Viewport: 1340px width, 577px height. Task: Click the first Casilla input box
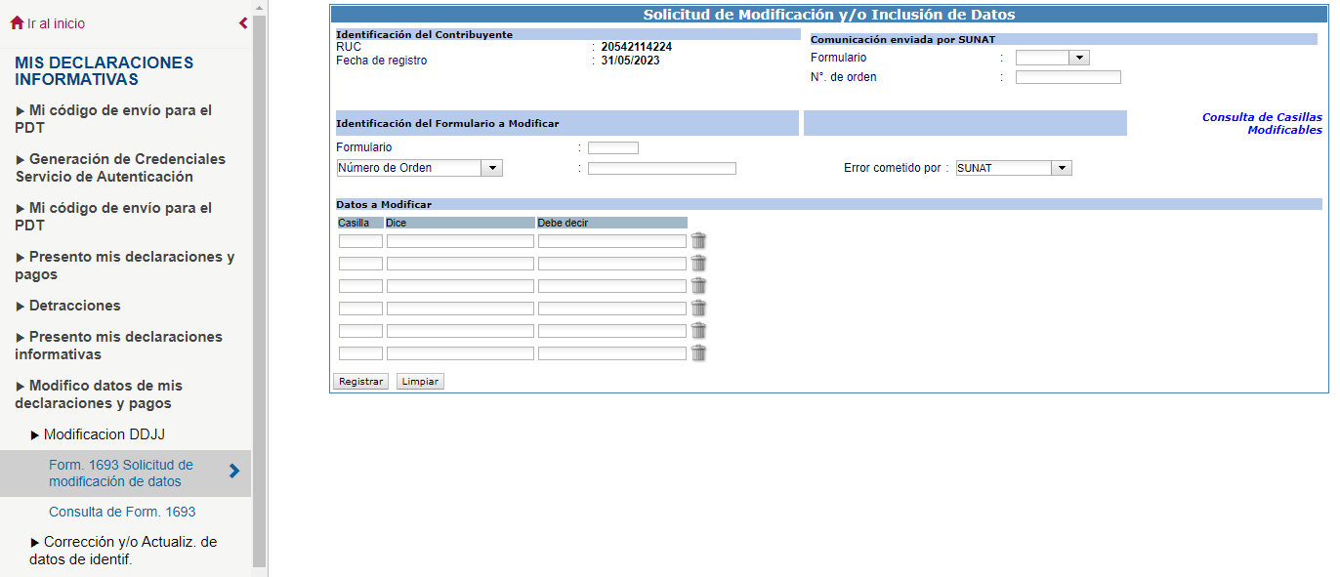tap(360, 241)
